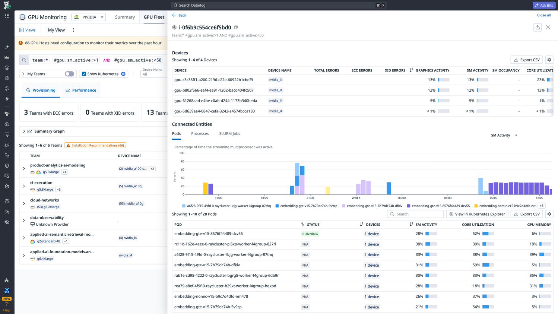Open the NVIDIA vendor dropdown
Image resolution: width=558 pixels, height=314 pixels.
(89, 17)
